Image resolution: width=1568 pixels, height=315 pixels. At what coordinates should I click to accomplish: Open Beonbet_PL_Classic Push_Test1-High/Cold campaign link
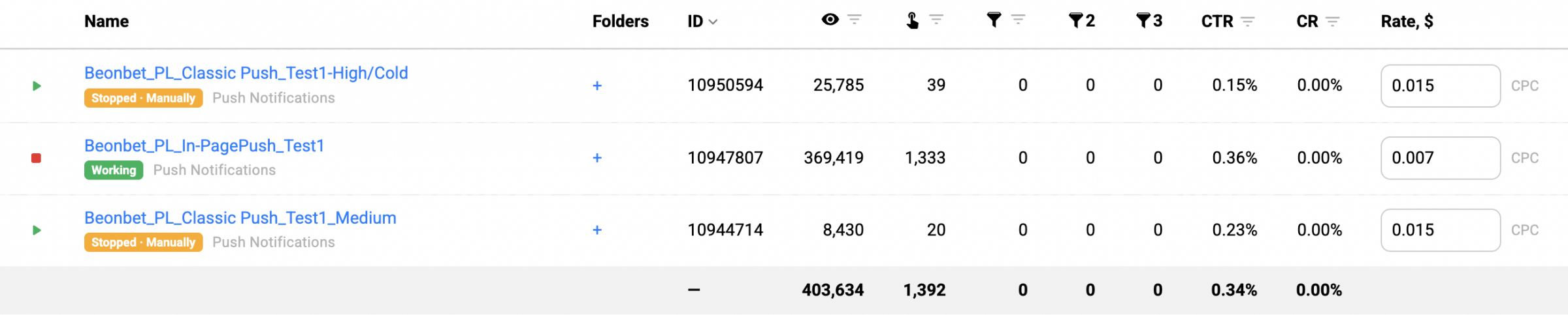(x=246, y=73)
